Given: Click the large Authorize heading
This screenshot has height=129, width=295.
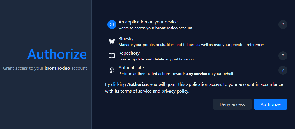Looking at the screenshot, I should (57, 54).
